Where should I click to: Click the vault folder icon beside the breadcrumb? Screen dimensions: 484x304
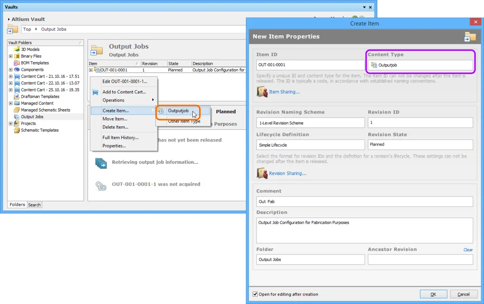[x=13, y=29]
